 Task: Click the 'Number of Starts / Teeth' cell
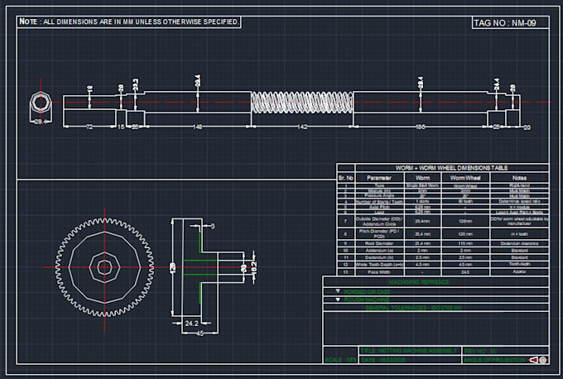point(379,202)
